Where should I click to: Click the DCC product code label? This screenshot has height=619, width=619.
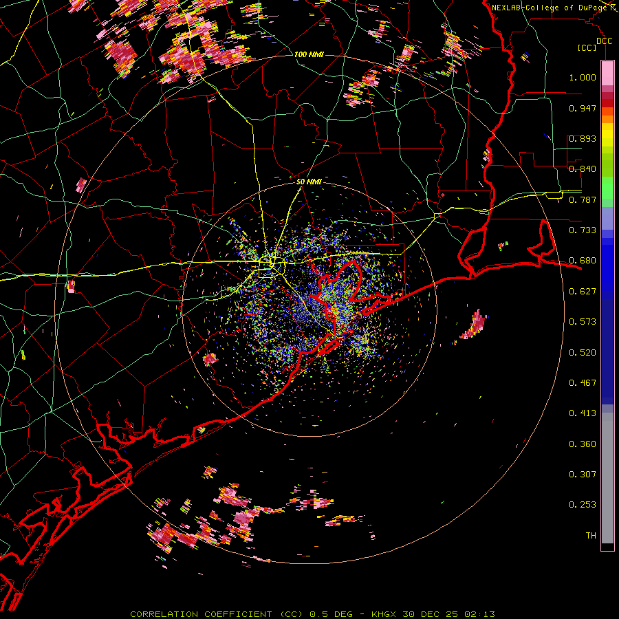click(604, 41)
